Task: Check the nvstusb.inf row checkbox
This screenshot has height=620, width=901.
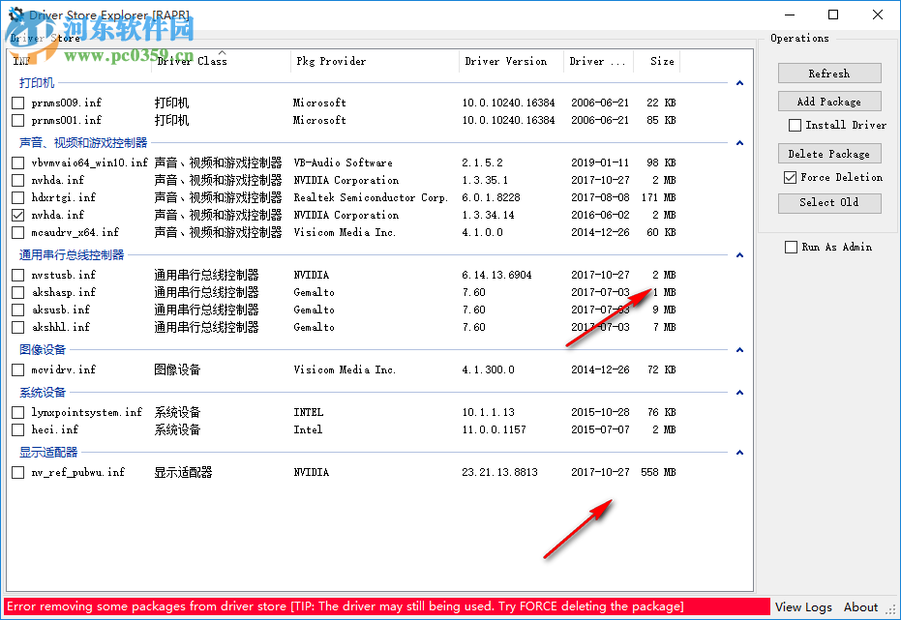Action: click(x=17, y=275)
